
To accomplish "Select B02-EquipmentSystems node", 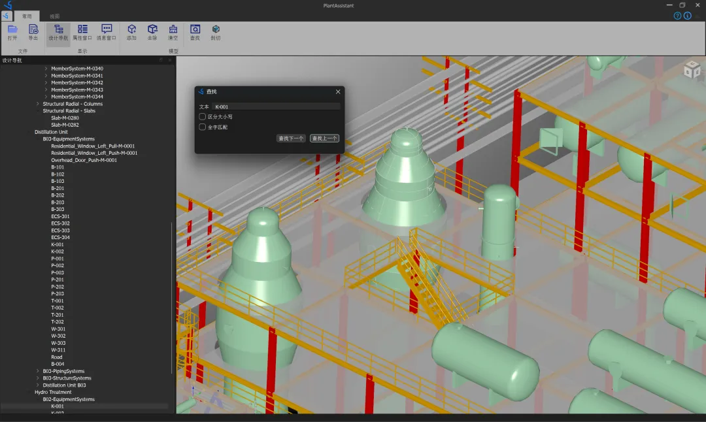I will click(69, 399).
